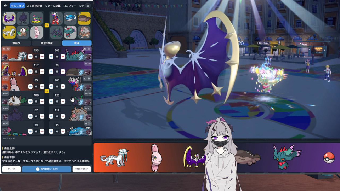
Task: Select Shiftry in my team grid
Action: point(23,32)
